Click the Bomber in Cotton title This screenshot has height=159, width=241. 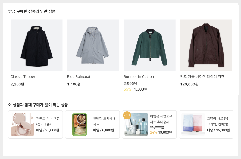139,77
